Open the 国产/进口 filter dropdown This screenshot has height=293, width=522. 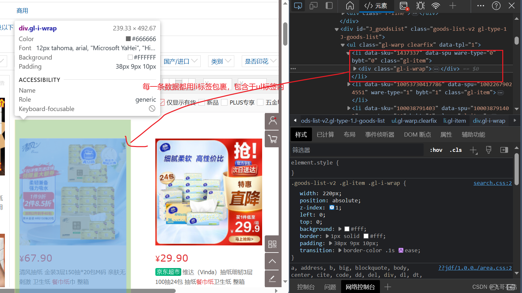(x=181, y=61)
